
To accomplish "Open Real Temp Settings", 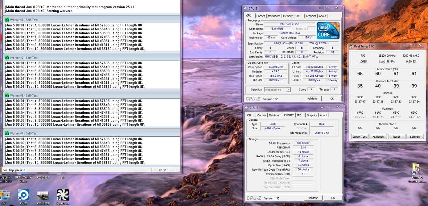I will [x=415, y=136].
